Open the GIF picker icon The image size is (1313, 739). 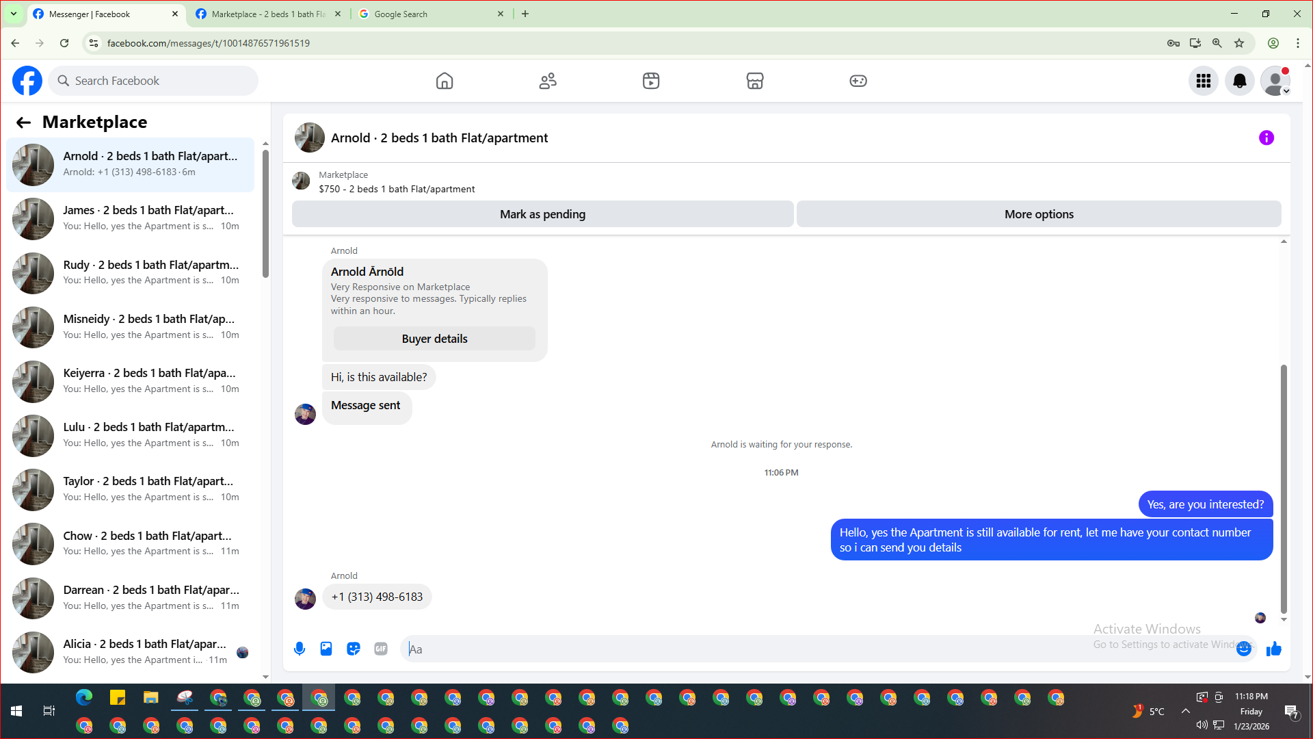pyautogui.click(x=381, y=649)
